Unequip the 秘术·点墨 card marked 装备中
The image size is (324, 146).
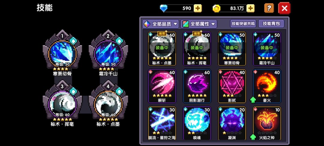tap(162, 48)
